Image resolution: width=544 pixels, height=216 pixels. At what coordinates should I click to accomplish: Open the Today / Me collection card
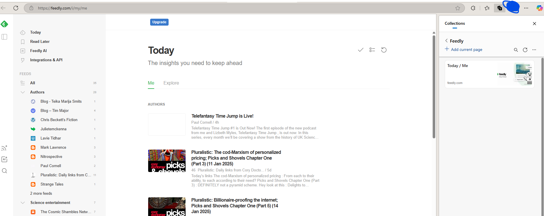click(x=489, y=74)
